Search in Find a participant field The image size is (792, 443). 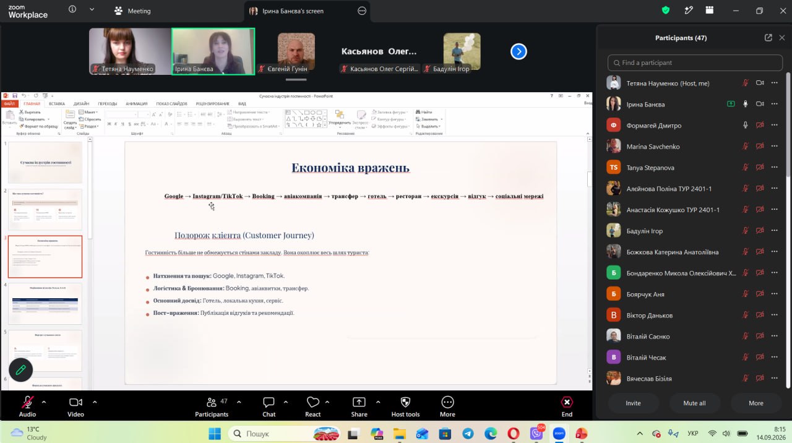694,62
